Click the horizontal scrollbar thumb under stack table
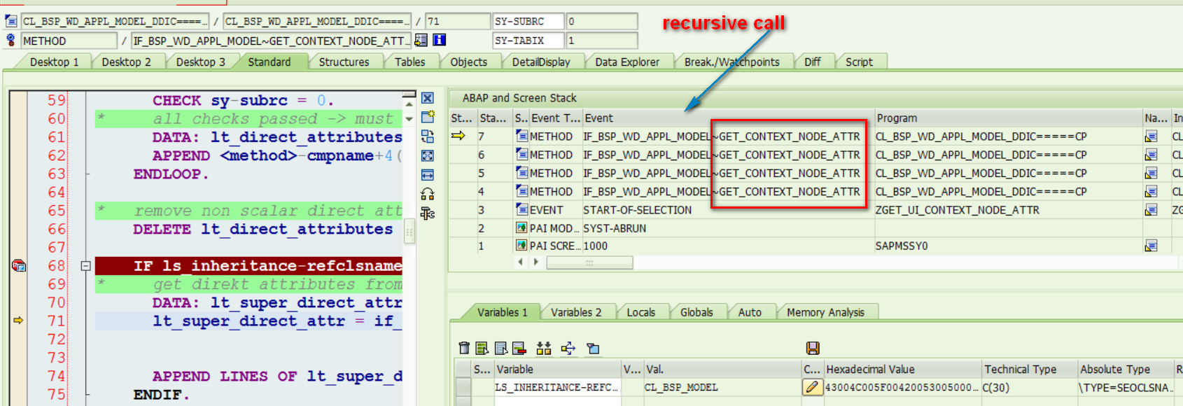 (589, 262)
